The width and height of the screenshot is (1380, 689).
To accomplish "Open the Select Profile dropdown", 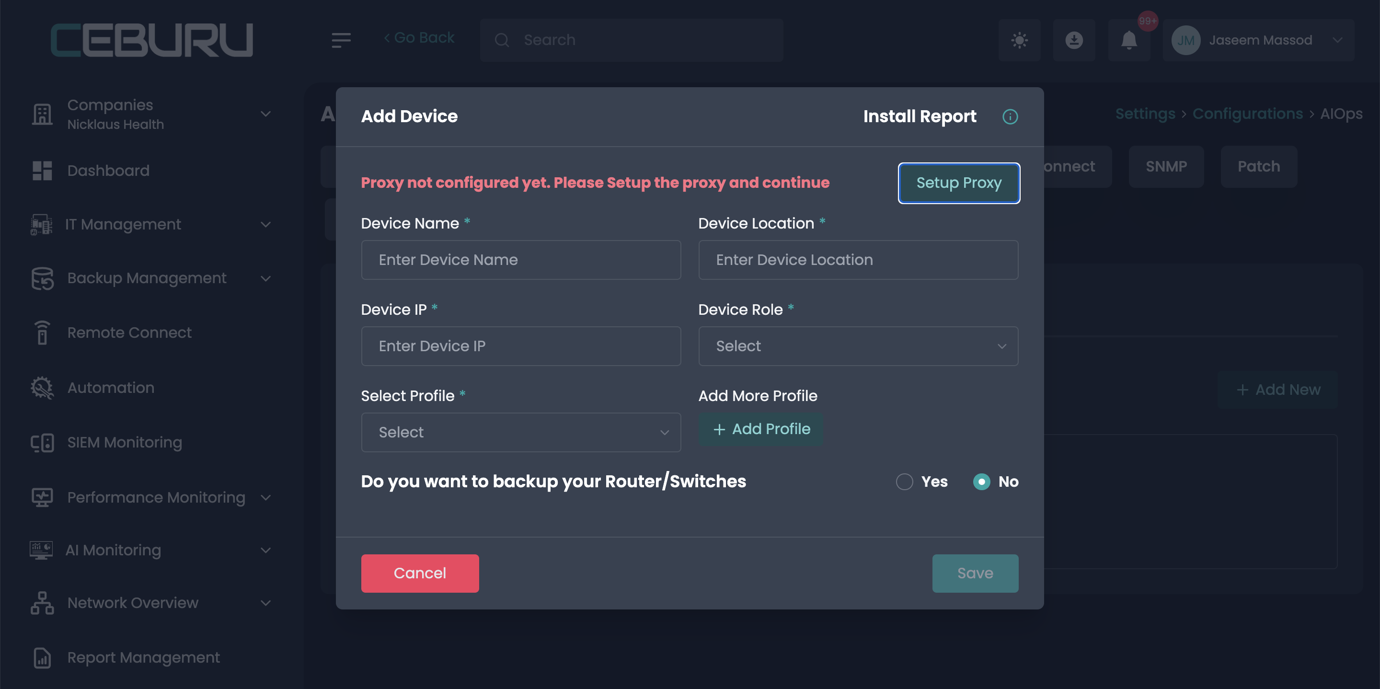I will (x=521, y=432).
